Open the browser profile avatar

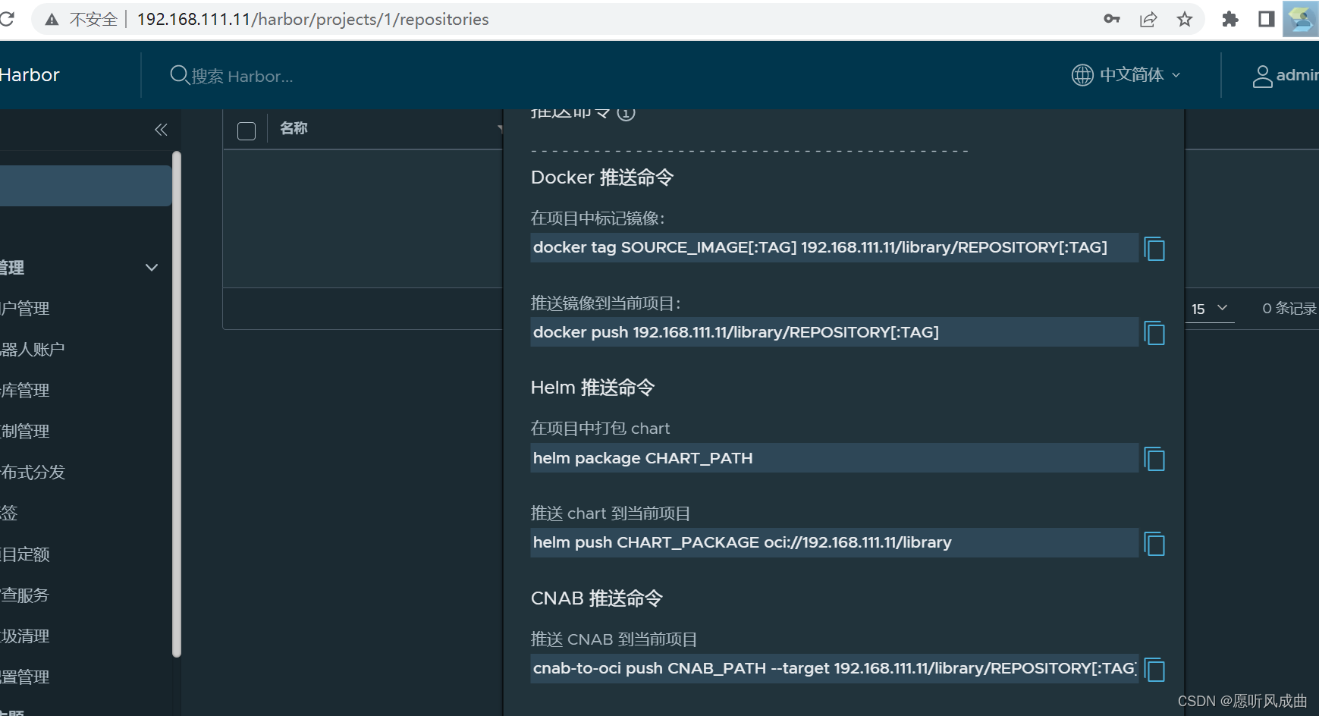pyautogui.click(x=1300, y=19)
